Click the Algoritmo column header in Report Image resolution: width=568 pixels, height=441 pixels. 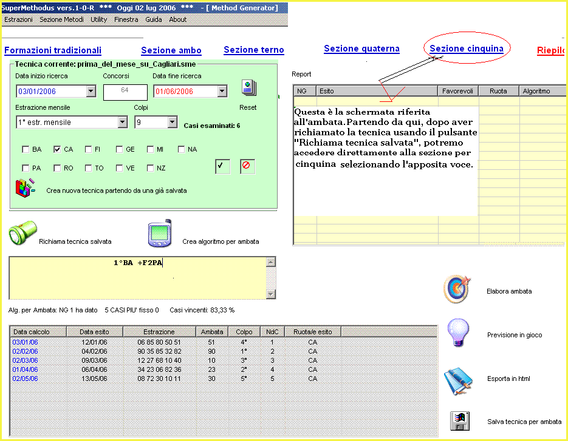coord(542,91)
